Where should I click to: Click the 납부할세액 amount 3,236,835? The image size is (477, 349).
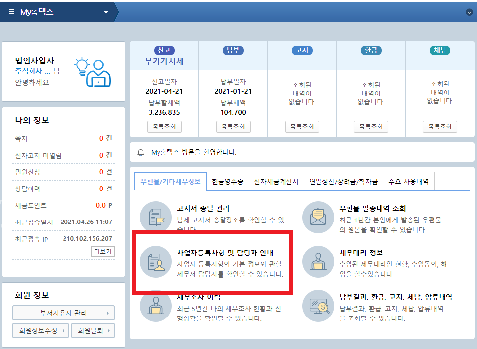tap(164, 112)
